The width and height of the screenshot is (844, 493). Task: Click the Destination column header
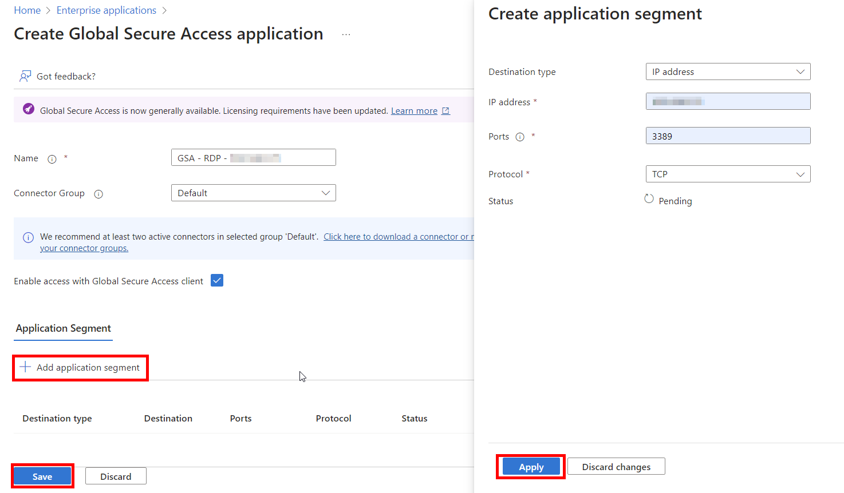click(x=168, y=419)
